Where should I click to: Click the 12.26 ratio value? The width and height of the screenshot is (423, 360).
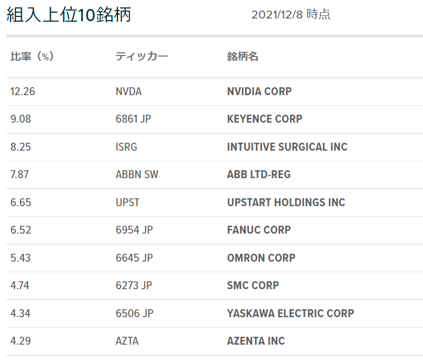tap(23, 91)
